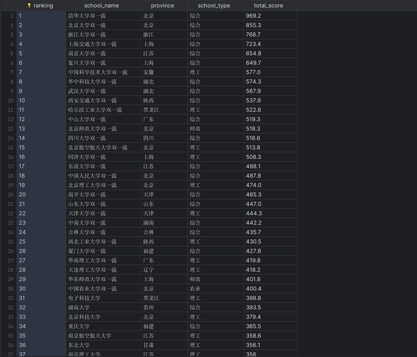Select the cell 中国农业大学双一流
This screenshot has height=357, width=417.
[x=103, y=289]
